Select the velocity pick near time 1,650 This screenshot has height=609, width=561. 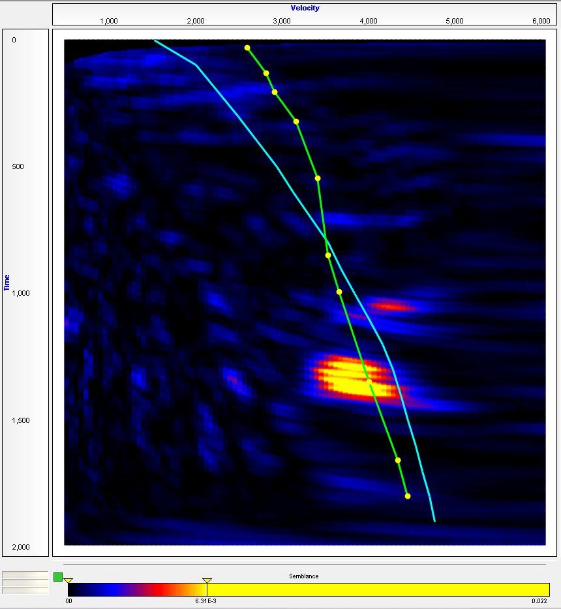click(398, 460)
